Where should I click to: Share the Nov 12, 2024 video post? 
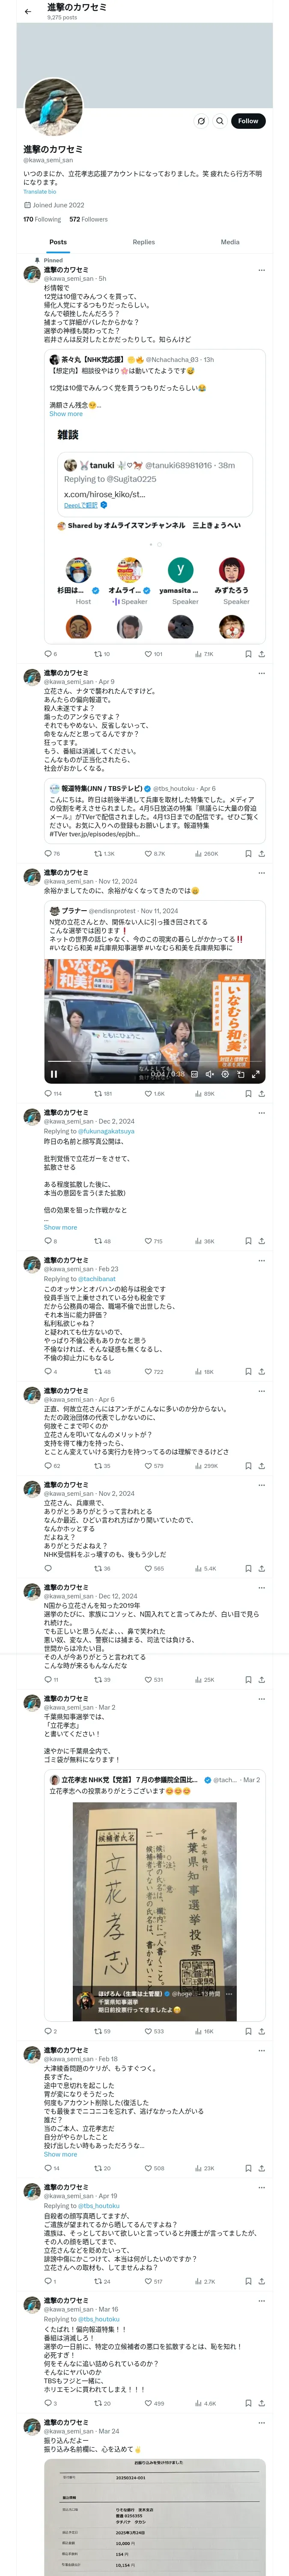click(x=261, y=1093)
